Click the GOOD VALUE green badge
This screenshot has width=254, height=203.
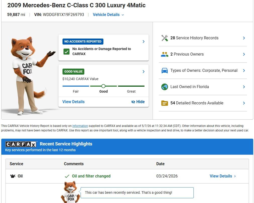tap(73, 72)
